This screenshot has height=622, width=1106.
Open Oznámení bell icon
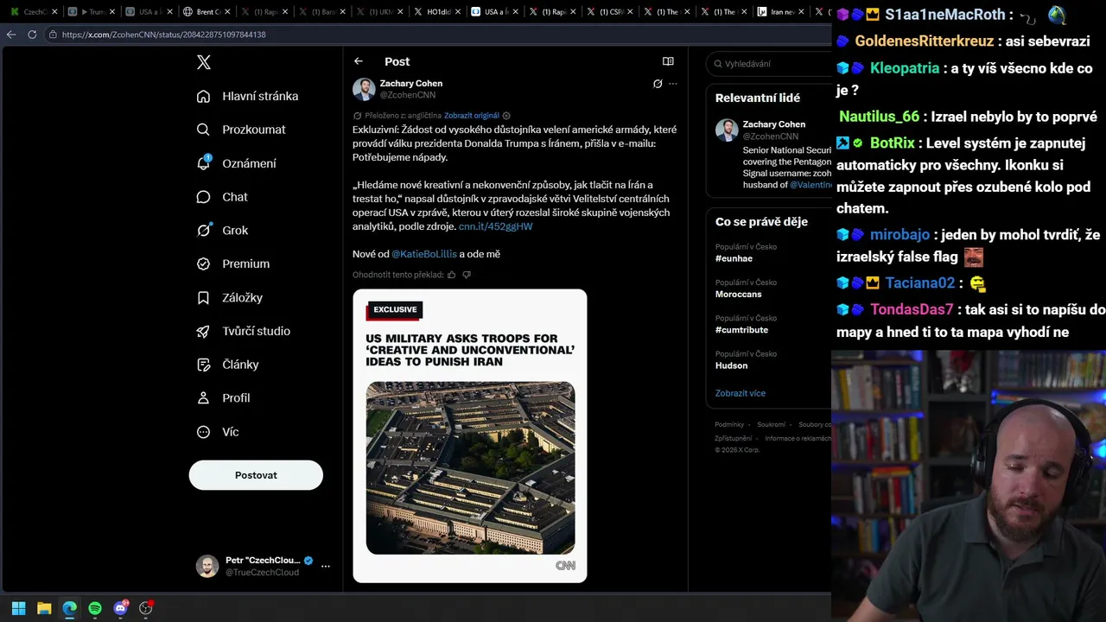click(203, 163)
